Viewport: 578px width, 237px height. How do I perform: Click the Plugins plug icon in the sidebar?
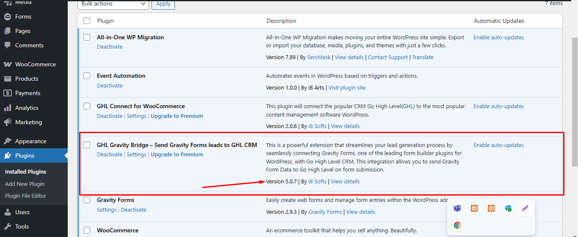(x=8, y=155)
